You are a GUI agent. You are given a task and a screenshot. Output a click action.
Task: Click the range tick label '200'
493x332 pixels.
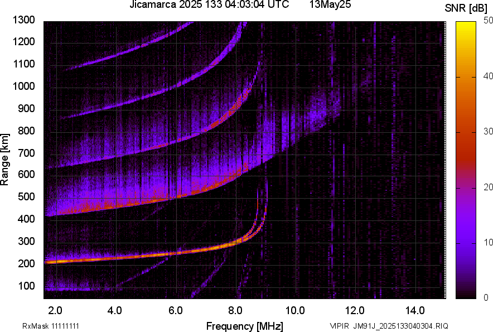point(26,264)
